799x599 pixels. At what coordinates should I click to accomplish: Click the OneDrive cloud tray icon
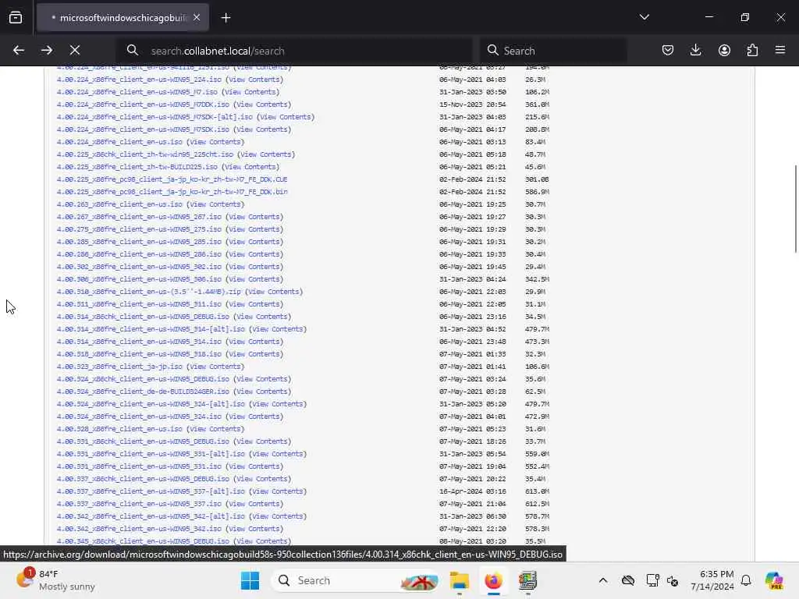point(628,580)
